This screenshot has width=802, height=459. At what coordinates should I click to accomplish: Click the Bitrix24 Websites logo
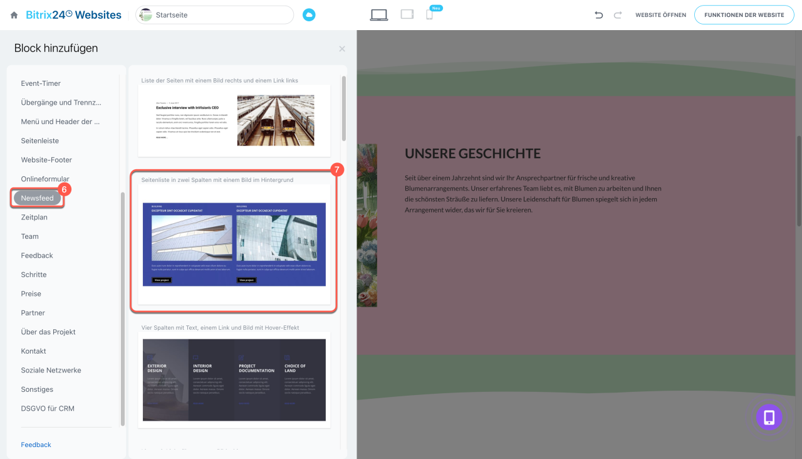pyautogui.click(x=74, y=14)
